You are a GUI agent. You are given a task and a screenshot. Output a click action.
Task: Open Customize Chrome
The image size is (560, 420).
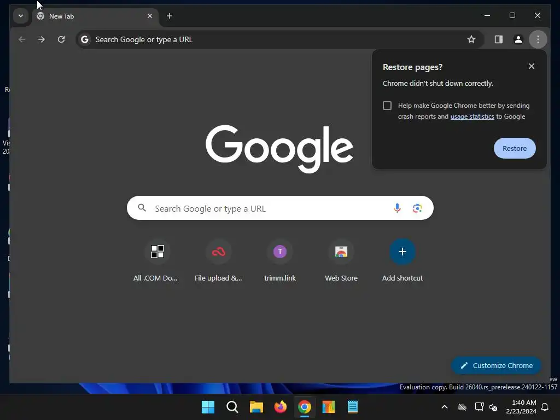(x=496, y=366)
